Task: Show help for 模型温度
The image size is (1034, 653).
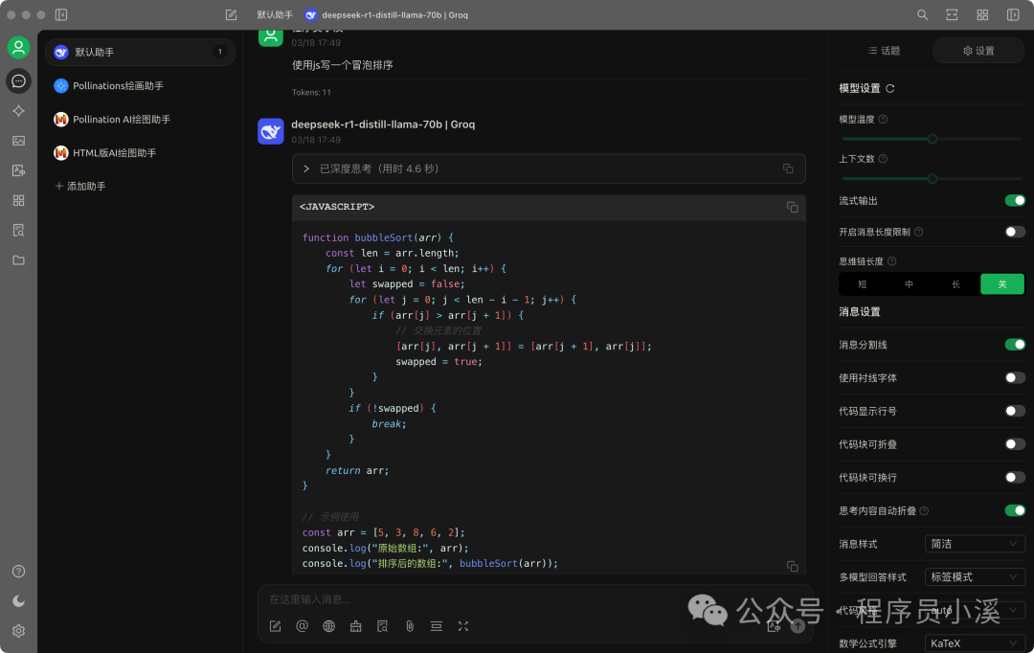Action: coord(883,120)
